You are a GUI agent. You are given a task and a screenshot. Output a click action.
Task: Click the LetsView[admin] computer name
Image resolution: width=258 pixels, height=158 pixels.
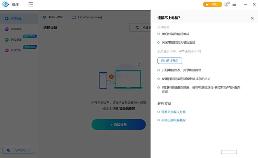point(87,17)
